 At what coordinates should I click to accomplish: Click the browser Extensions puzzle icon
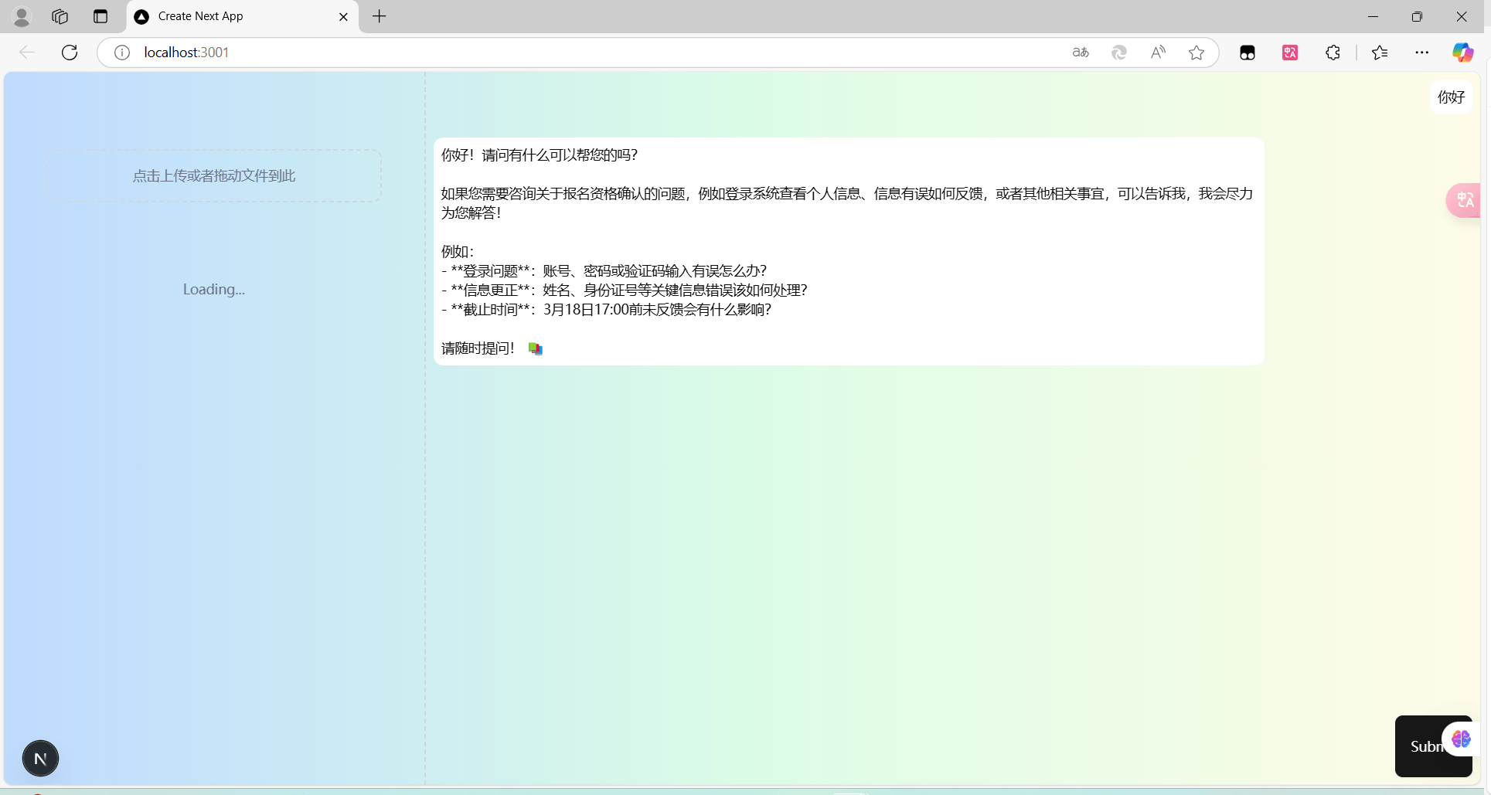click(x=1333, y=53)
